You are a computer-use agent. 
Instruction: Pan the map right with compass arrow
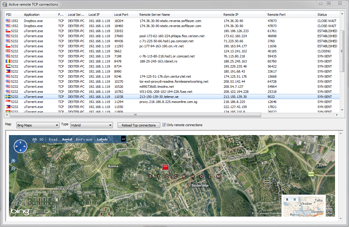[24, 146]
